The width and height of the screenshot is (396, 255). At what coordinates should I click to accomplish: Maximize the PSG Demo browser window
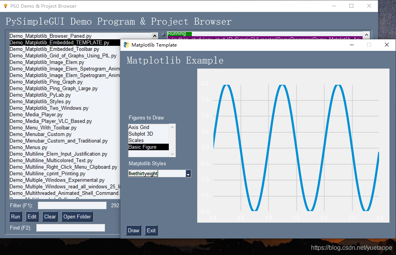click(x=351, y=6)
